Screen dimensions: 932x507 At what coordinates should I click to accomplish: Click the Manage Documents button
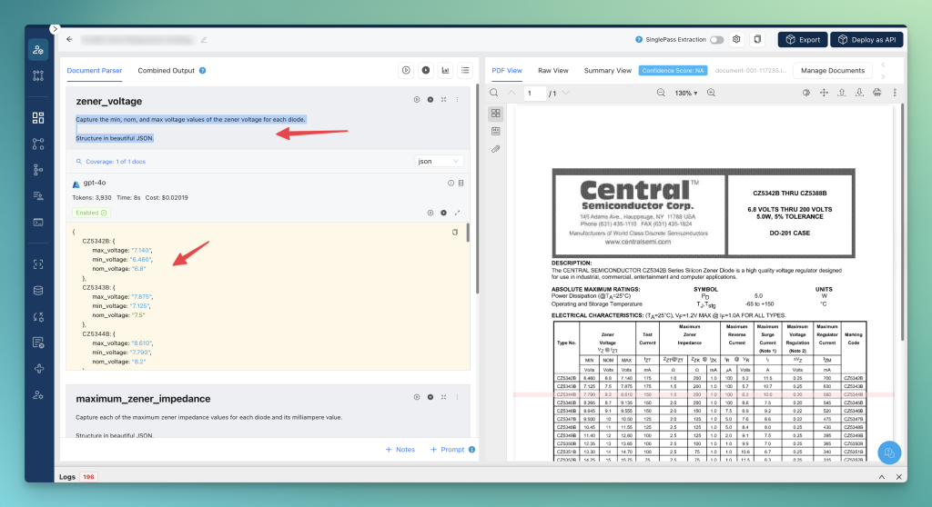(832, 70)
